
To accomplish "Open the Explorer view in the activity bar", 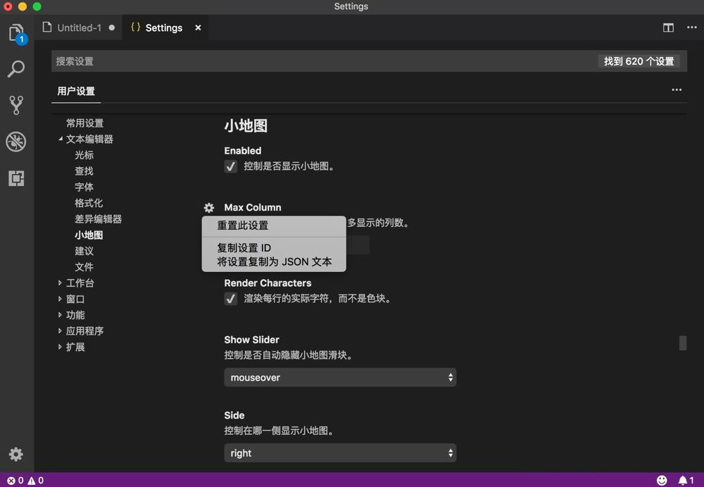I will click(x=15, y=33).
